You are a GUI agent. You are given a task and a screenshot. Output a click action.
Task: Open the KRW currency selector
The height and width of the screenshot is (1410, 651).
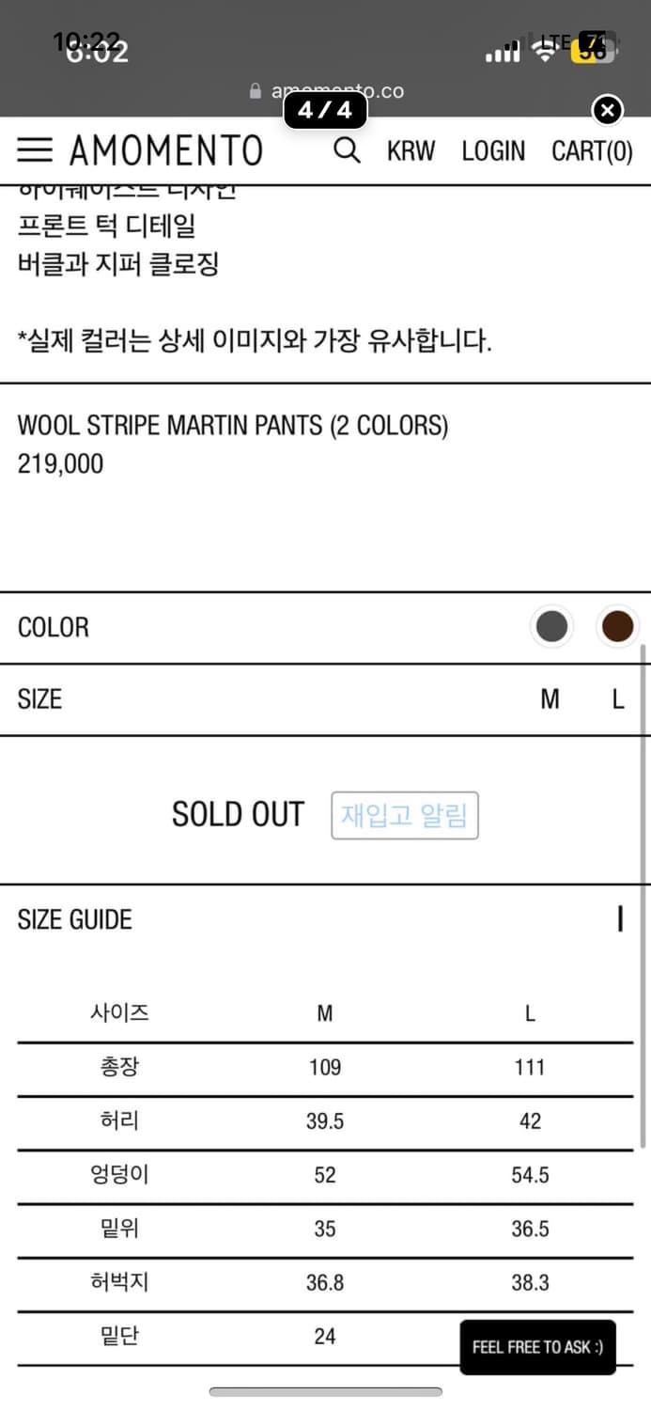[x=411, y=150]
